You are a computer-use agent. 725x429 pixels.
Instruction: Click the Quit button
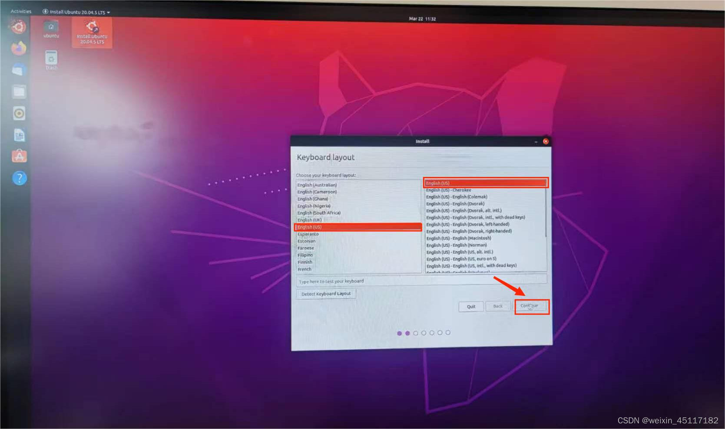(x=471, y=307)
